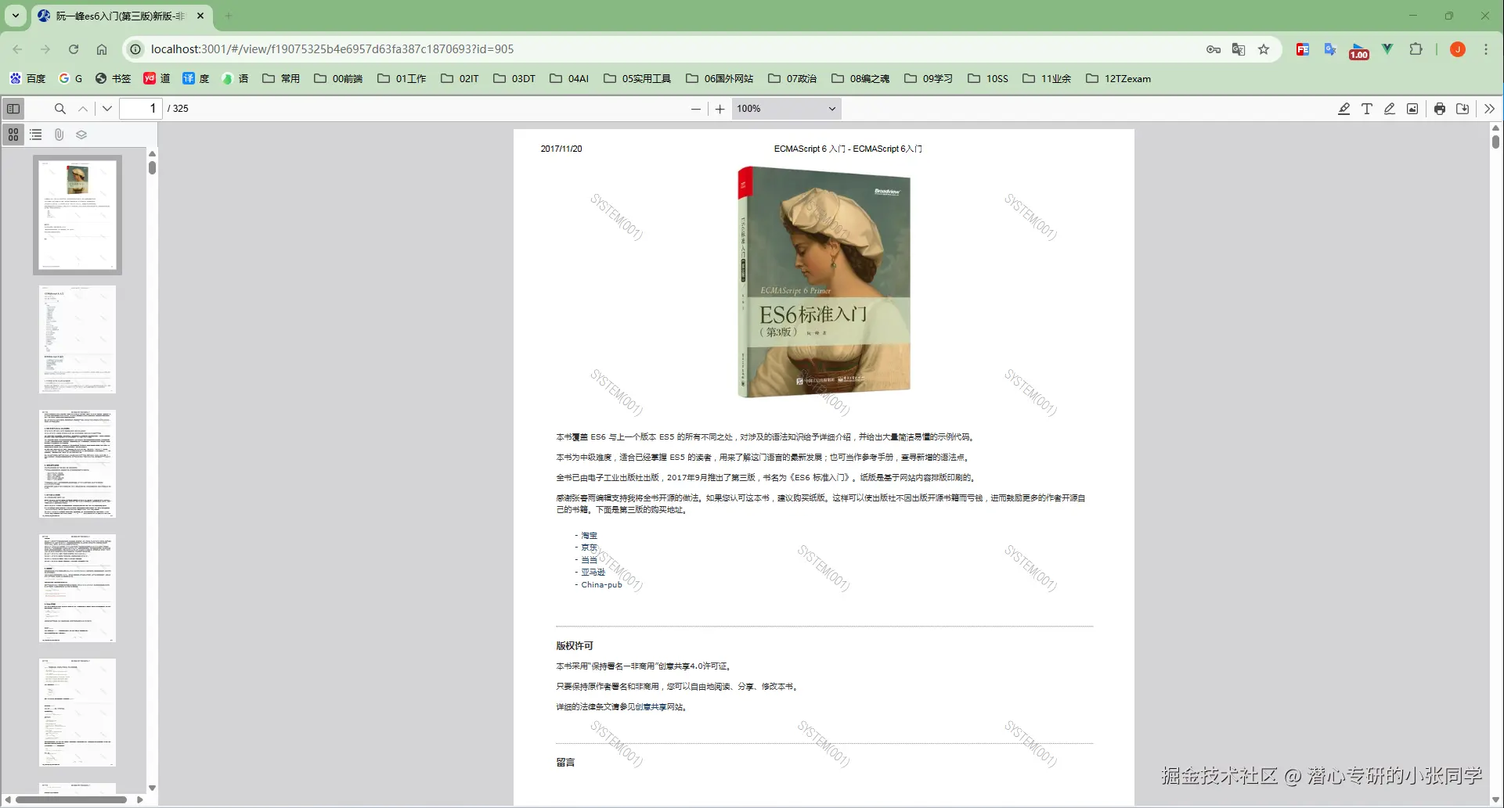Open the FE helper extension
The width and height of the screenshot is (1504, 808).
coord(1303,49)
